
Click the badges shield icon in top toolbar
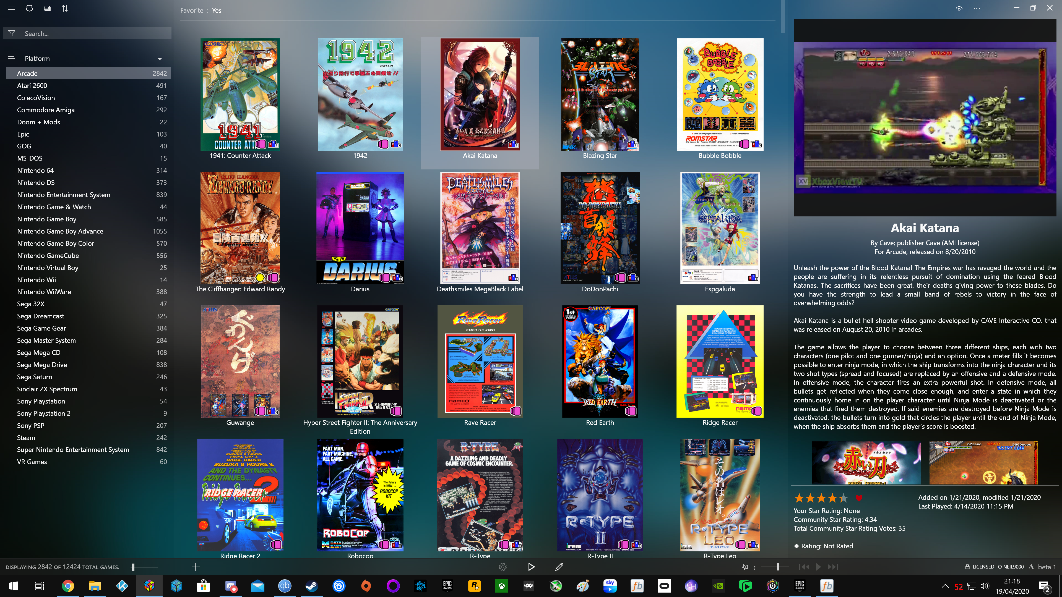29,8
